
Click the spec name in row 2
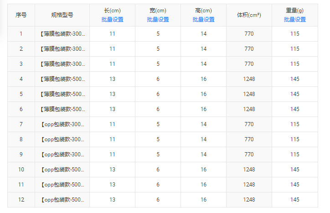coord(62,49)
